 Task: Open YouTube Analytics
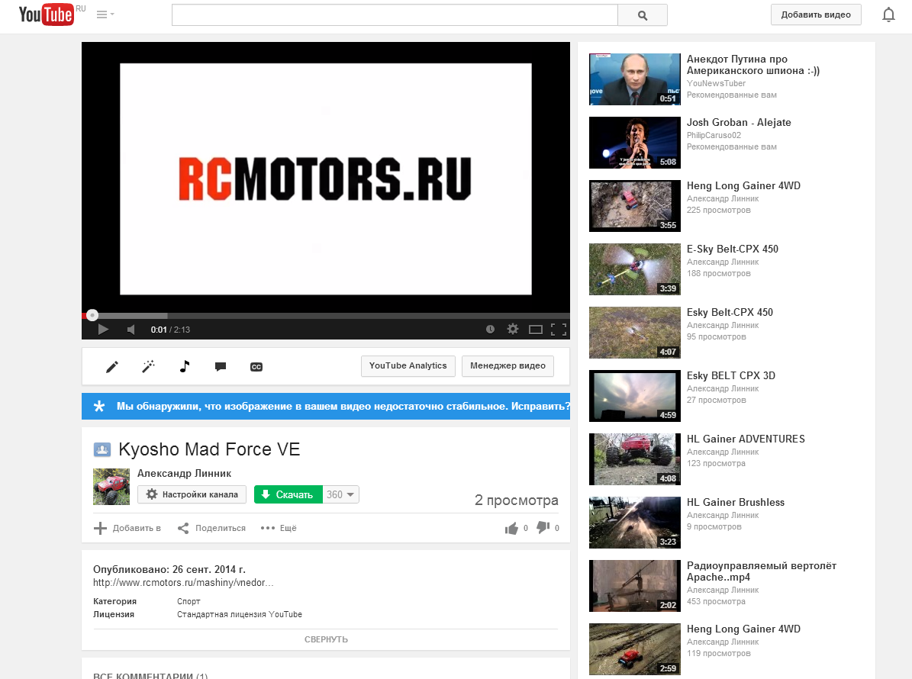(408, 365)
